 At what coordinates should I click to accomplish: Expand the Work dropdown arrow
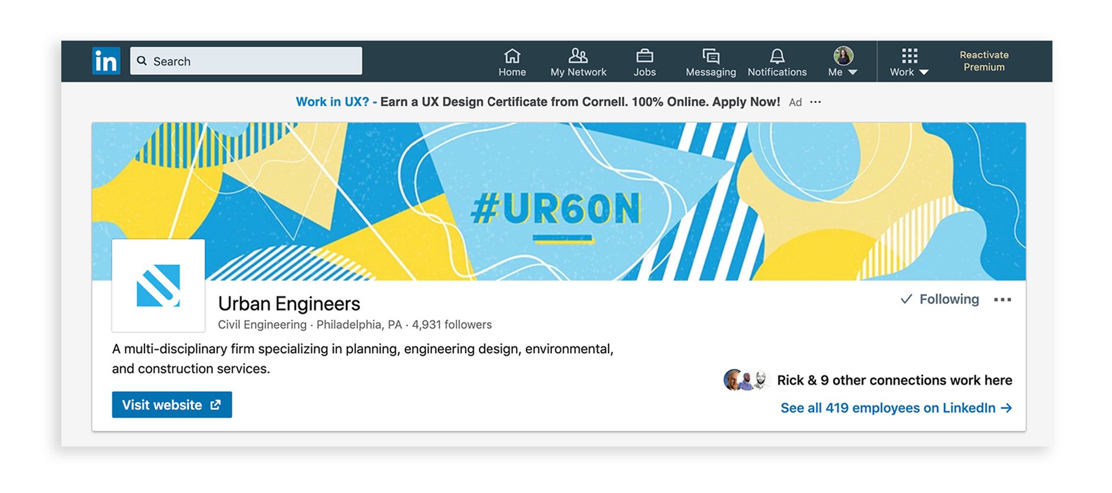click(924, 72)
